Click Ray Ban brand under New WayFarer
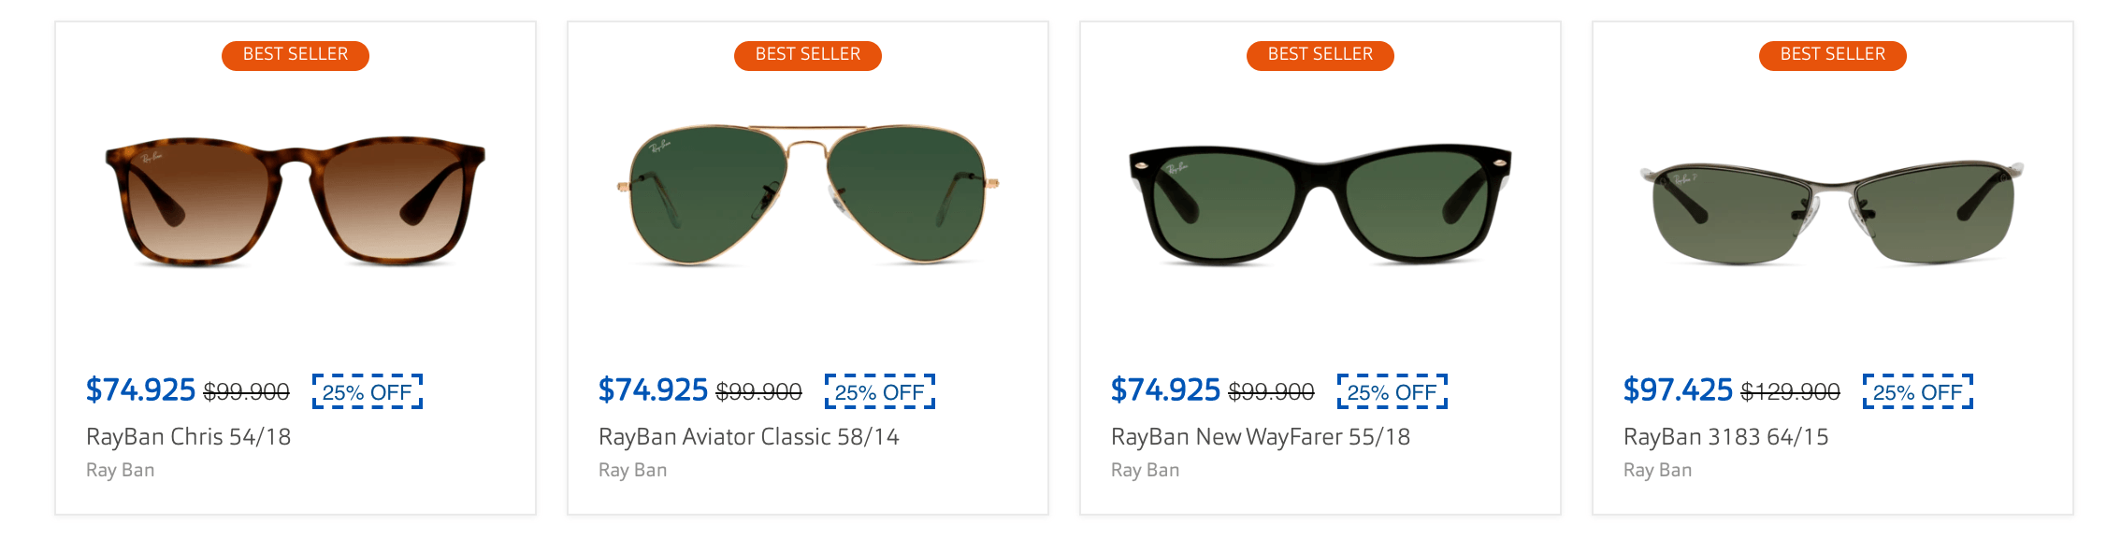2121x538 pixels. click(1145, 471)
